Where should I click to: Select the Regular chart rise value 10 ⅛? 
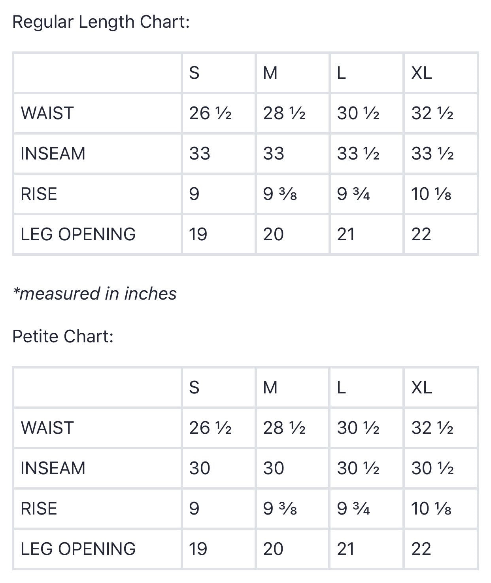pos(431,194)
